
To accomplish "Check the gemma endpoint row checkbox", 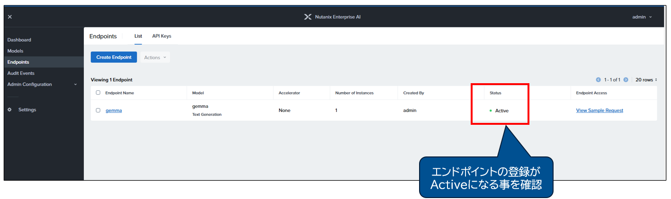I will click(x=98, y=110).
